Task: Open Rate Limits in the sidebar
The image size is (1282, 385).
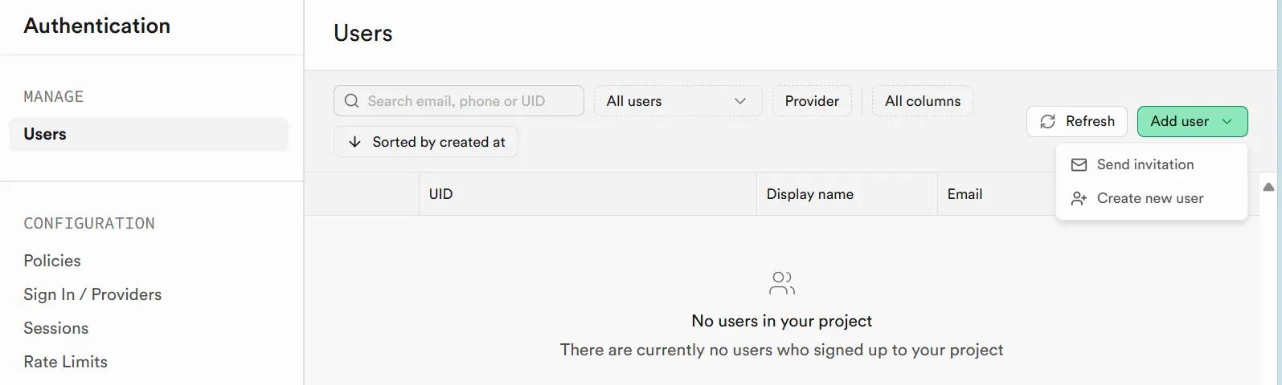Action: point(66,362)
